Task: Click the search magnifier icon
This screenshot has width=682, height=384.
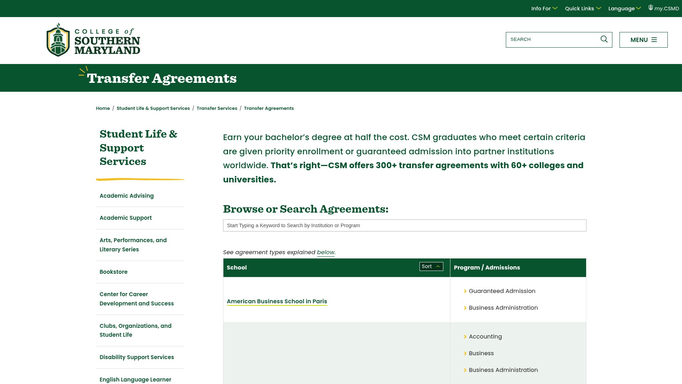Action: (x=604, y=39)
